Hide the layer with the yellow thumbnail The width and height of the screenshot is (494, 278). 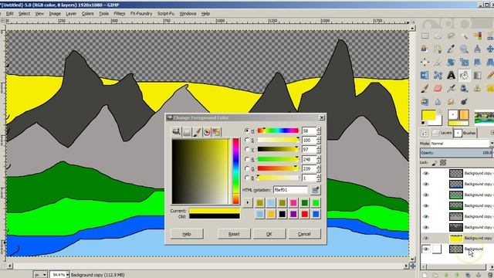426,238
